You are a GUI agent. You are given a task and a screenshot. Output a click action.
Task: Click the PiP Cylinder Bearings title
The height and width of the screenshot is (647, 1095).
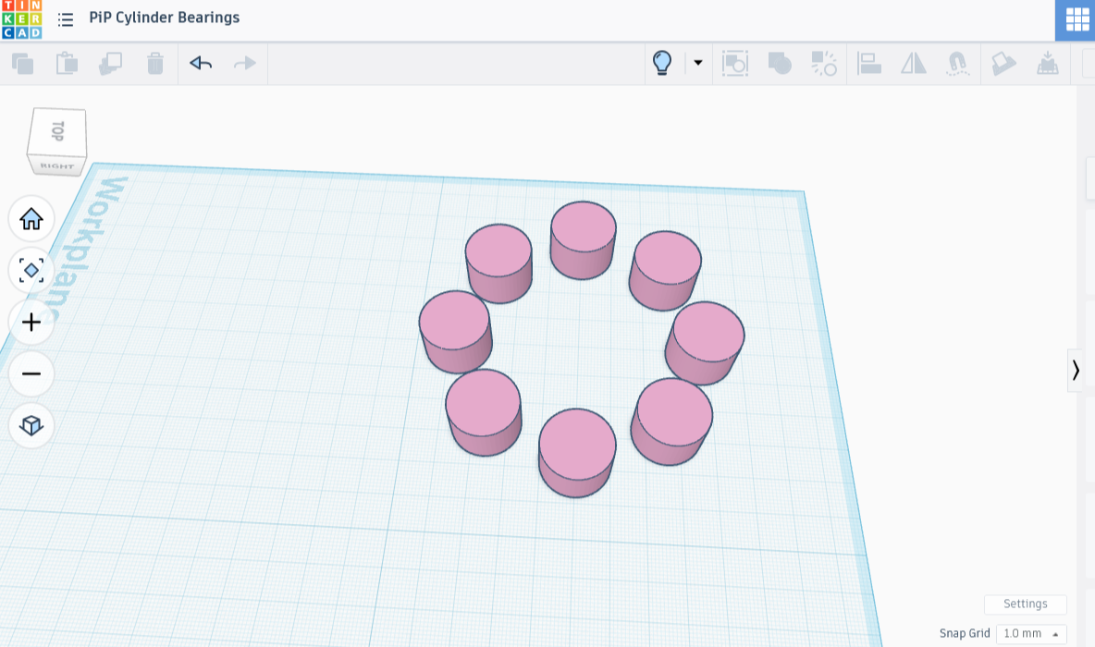[x=164, y=18]
